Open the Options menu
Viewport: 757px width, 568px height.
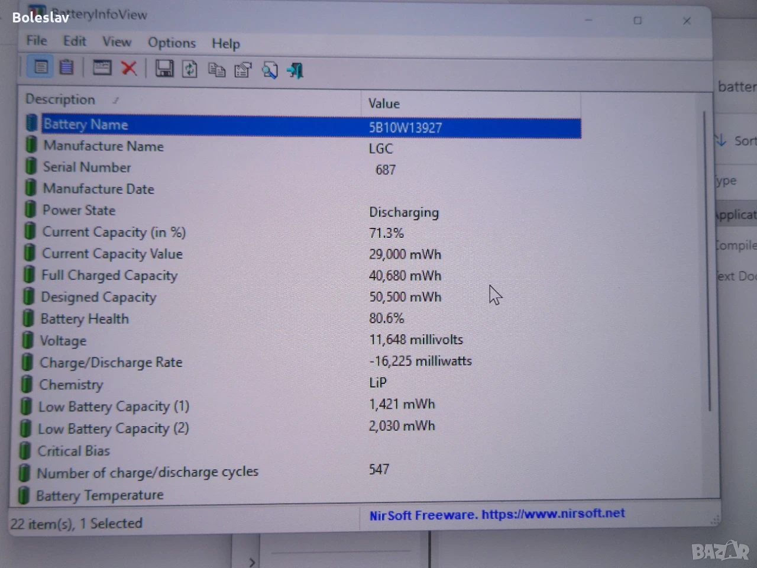coord(172,43)
